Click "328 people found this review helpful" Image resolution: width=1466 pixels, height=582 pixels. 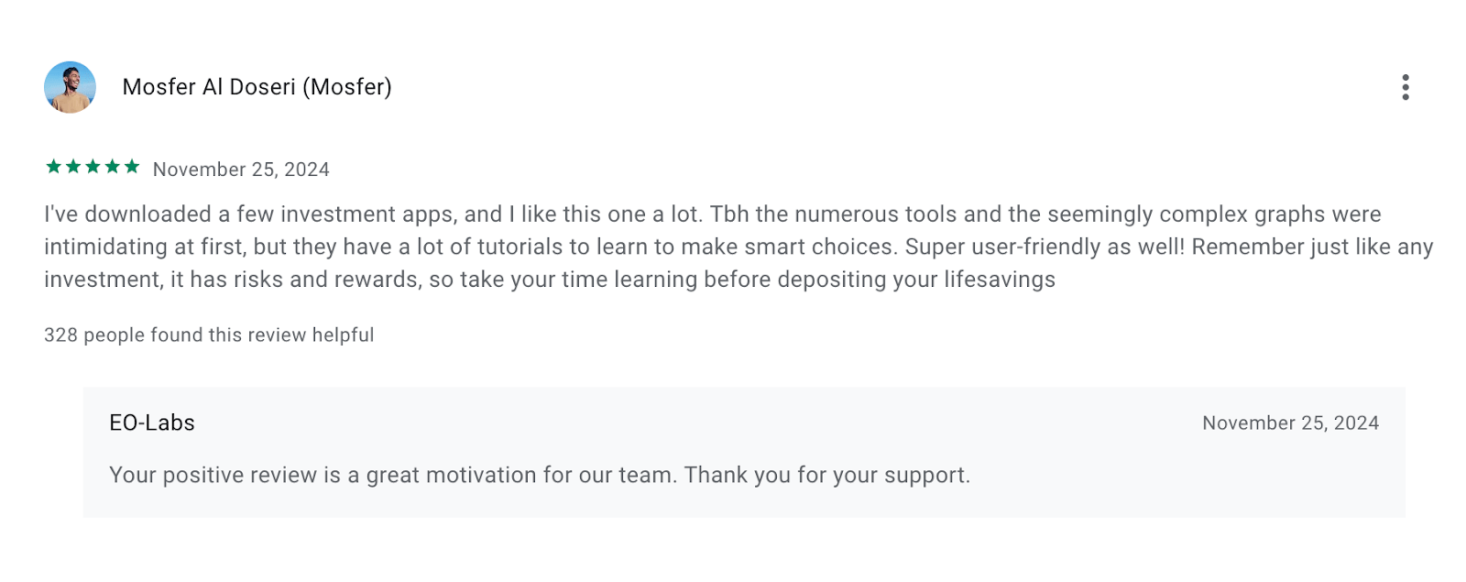click(209, 335)
